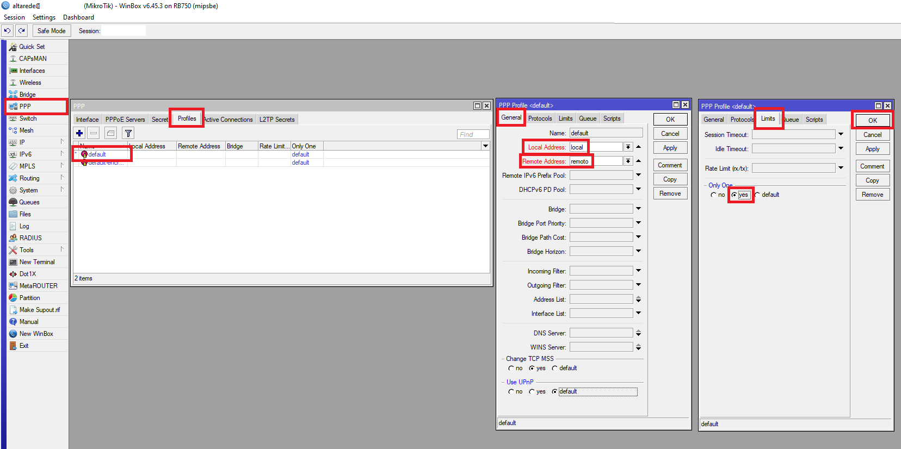Open New WinBox from sidebar

(x=36, y=334)
